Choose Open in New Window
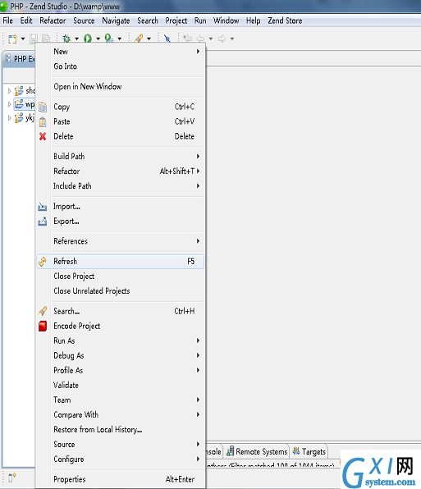 coord(121,86)
